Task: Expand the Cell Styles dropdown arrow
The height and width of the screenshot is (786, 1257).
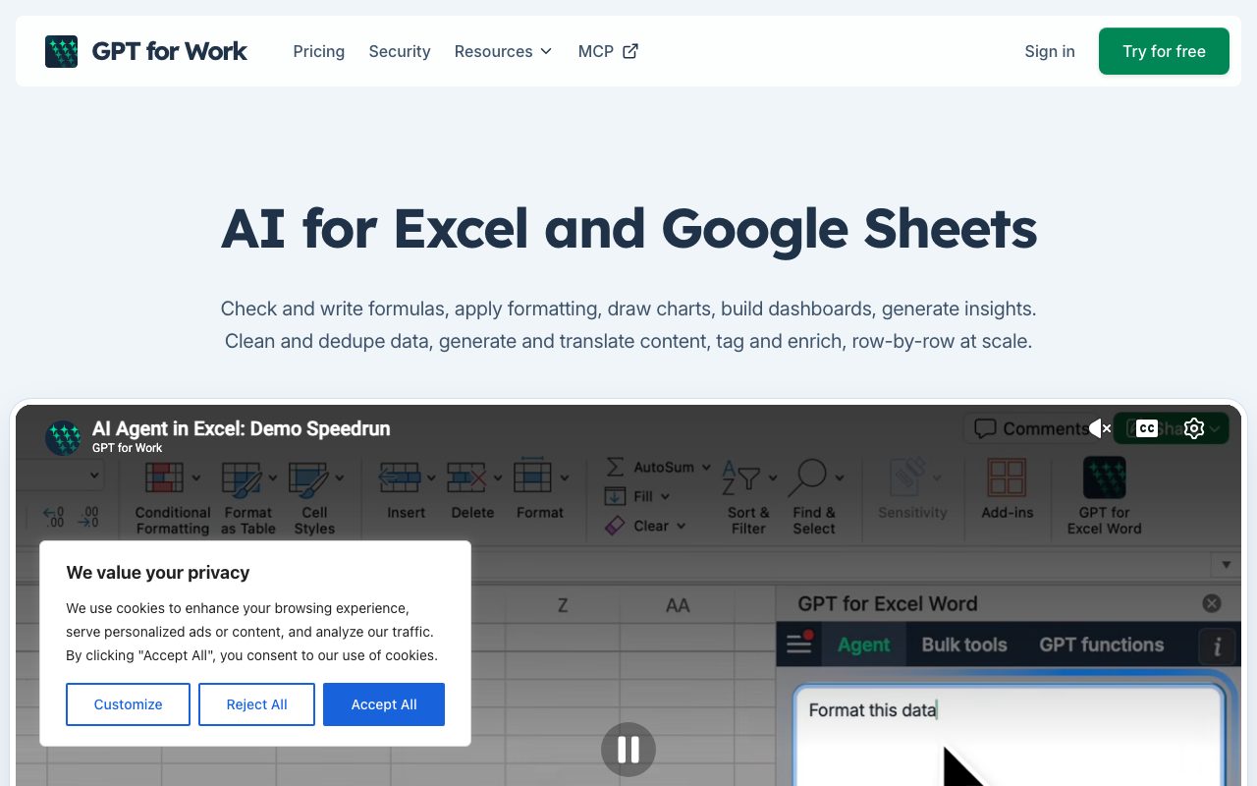Action: pyautogui.click(x=339, y=478)
